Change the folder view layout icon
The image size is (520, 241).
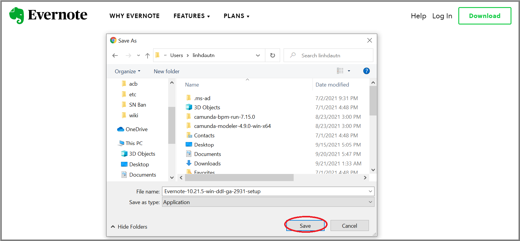pos(340,71)
